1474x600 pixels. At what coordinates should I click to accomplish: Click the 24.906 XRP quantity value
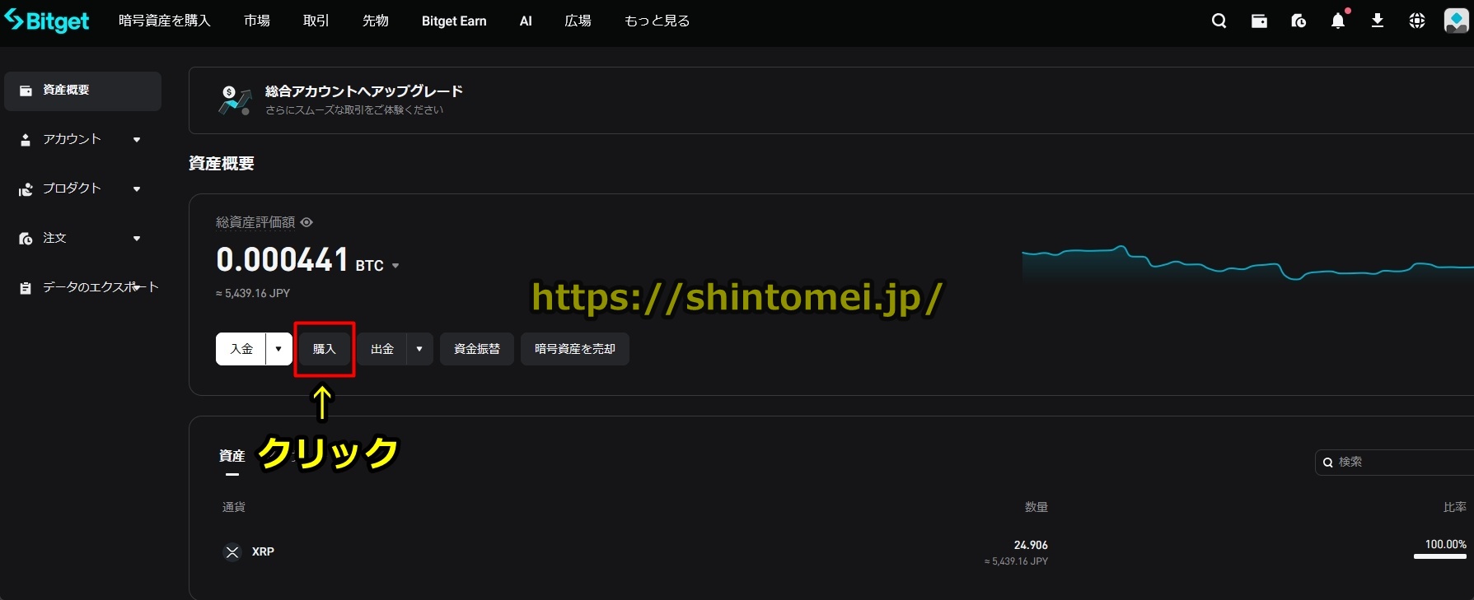1031,545
